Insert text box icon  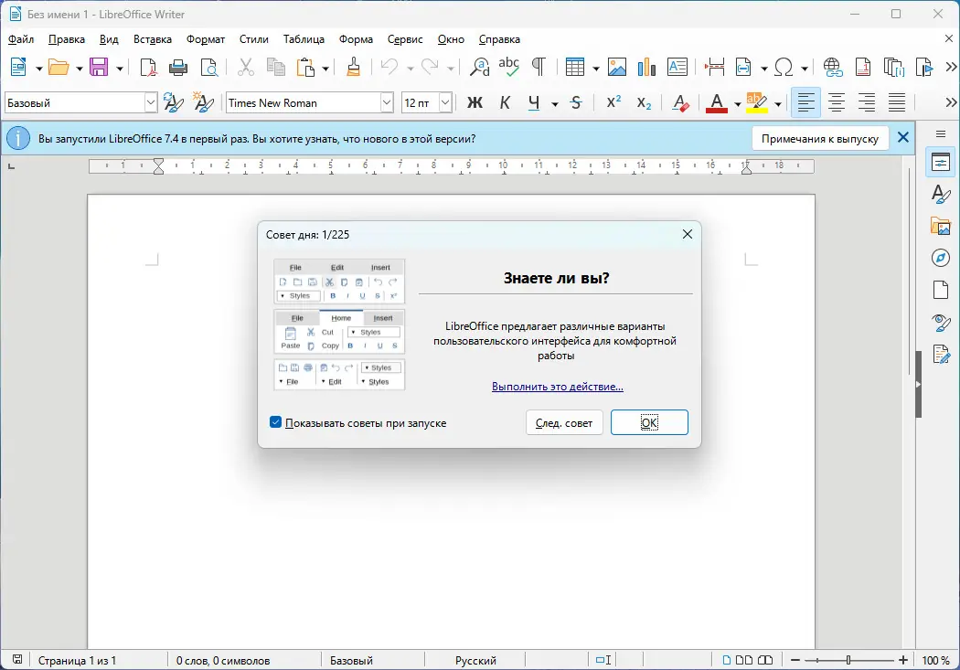click(677, 67)
